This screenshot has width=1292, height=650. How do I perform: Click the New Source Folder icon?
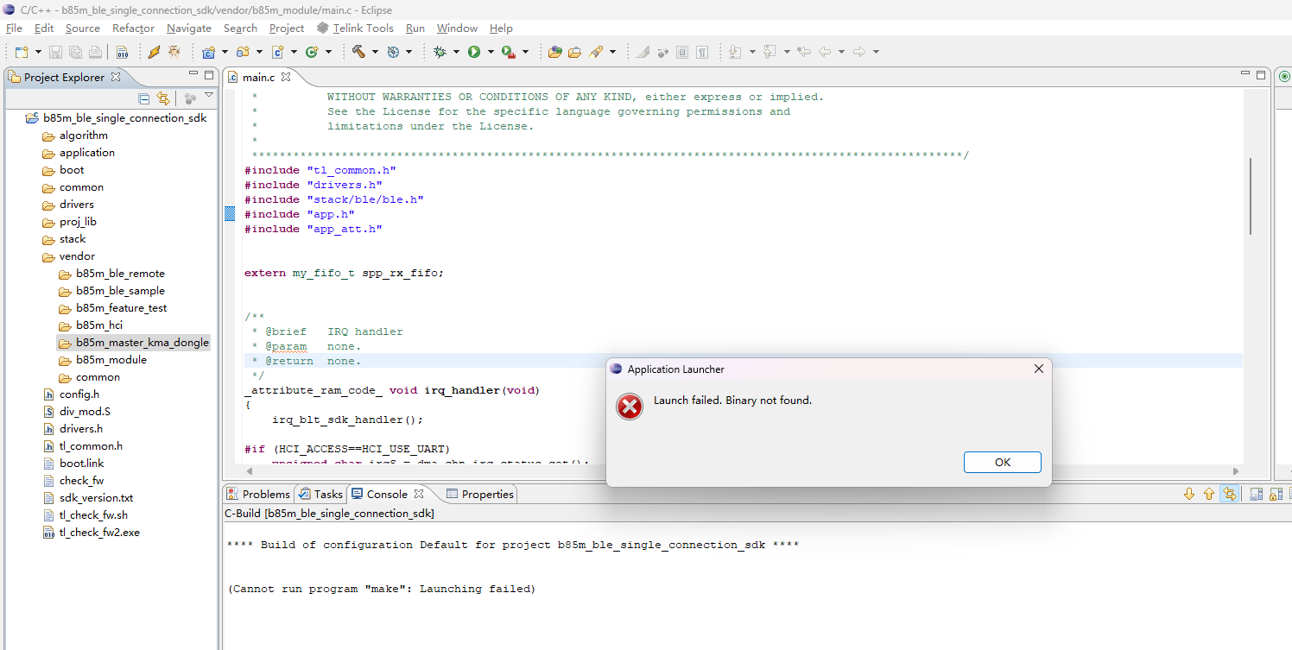pyautogui.click(x=243, y=52)
